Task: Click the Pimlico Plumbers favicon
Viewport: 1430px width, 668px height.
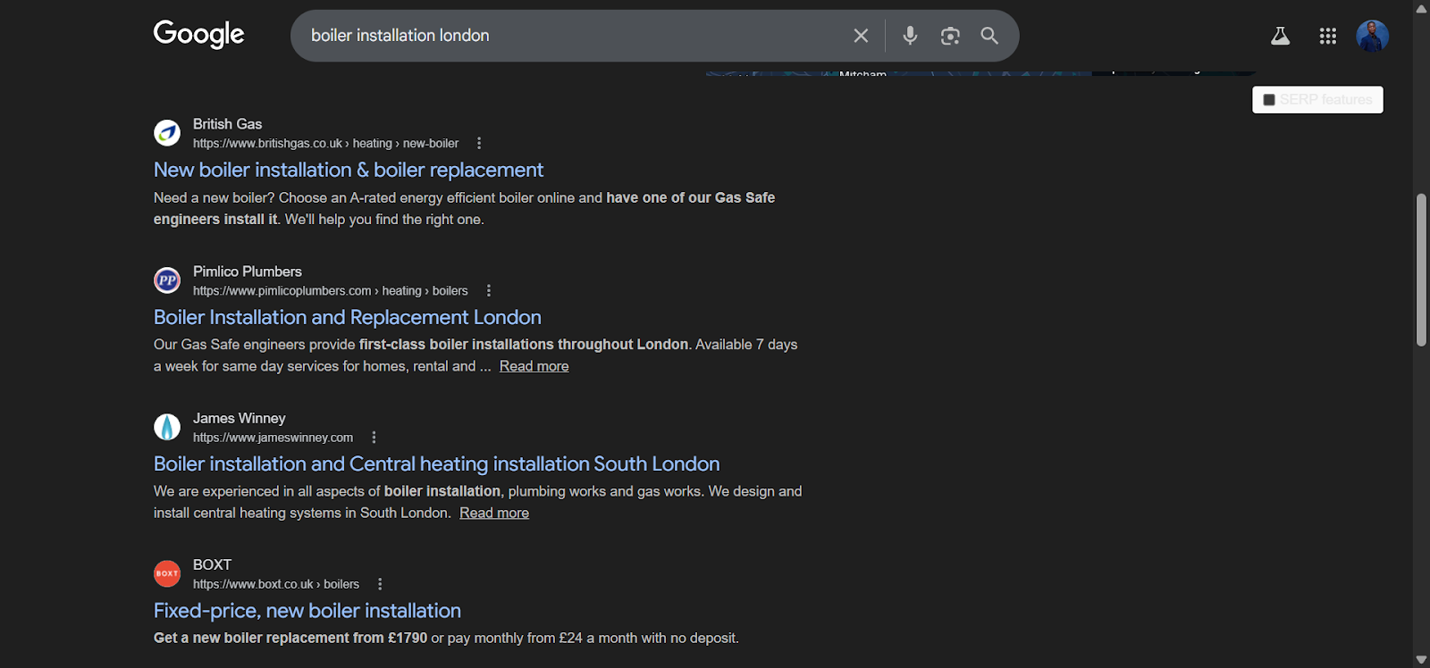Action: pos(167,280)
